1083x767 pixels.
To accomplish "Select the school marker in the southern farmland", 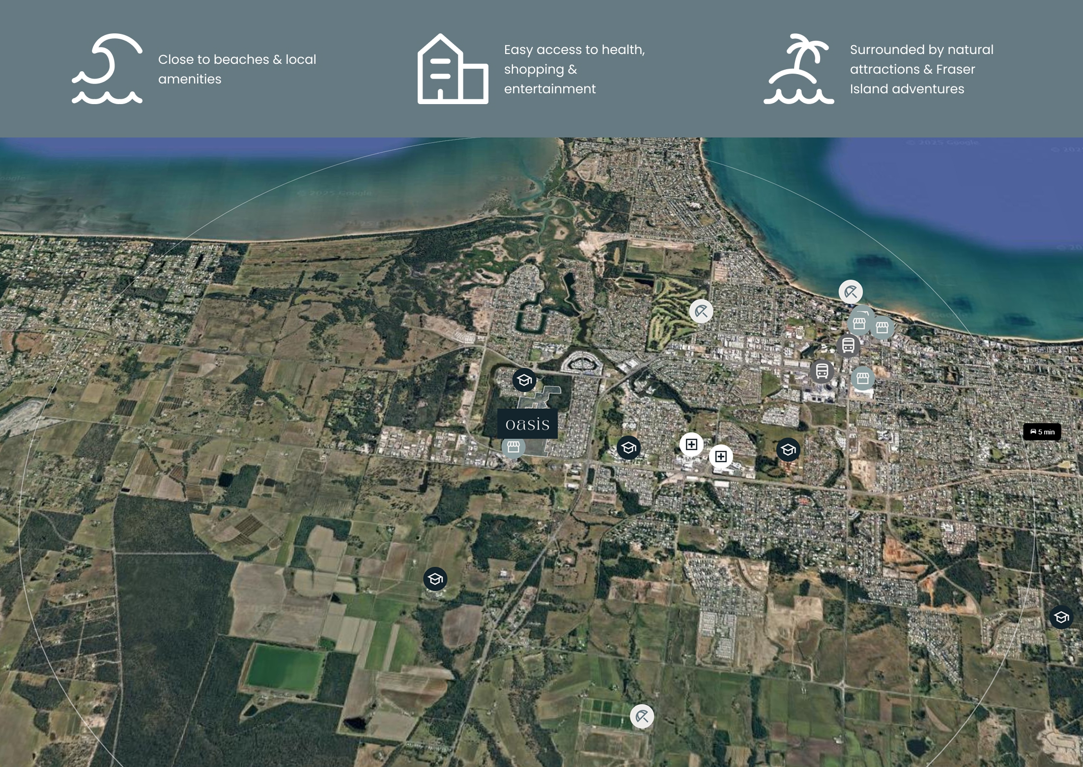I will pos(435,579).
